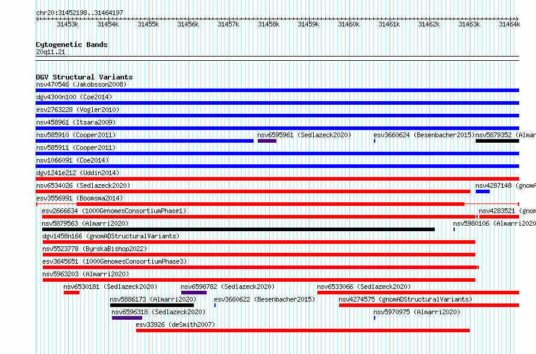
Task: Click the nsv6534026 (Sedlazeck2020) label
Action: (x=83, y=185)
